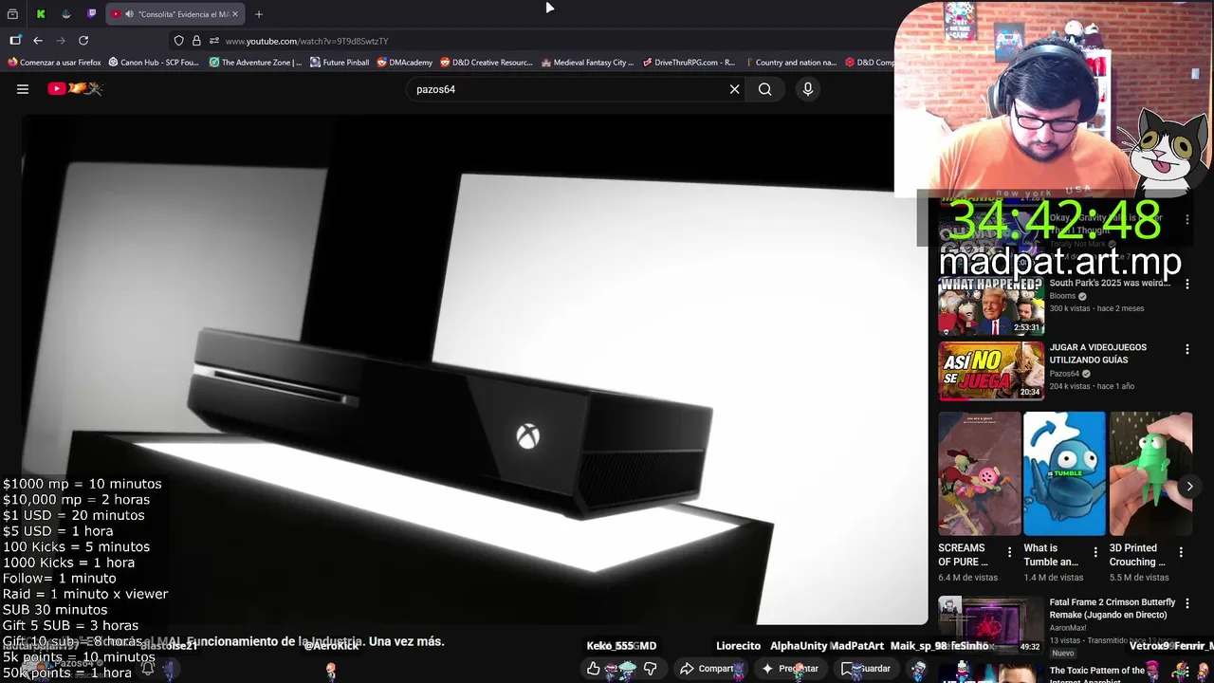Open options for Fatal Frame 2 video
1214x683 pixels.
coord(1187,603)
